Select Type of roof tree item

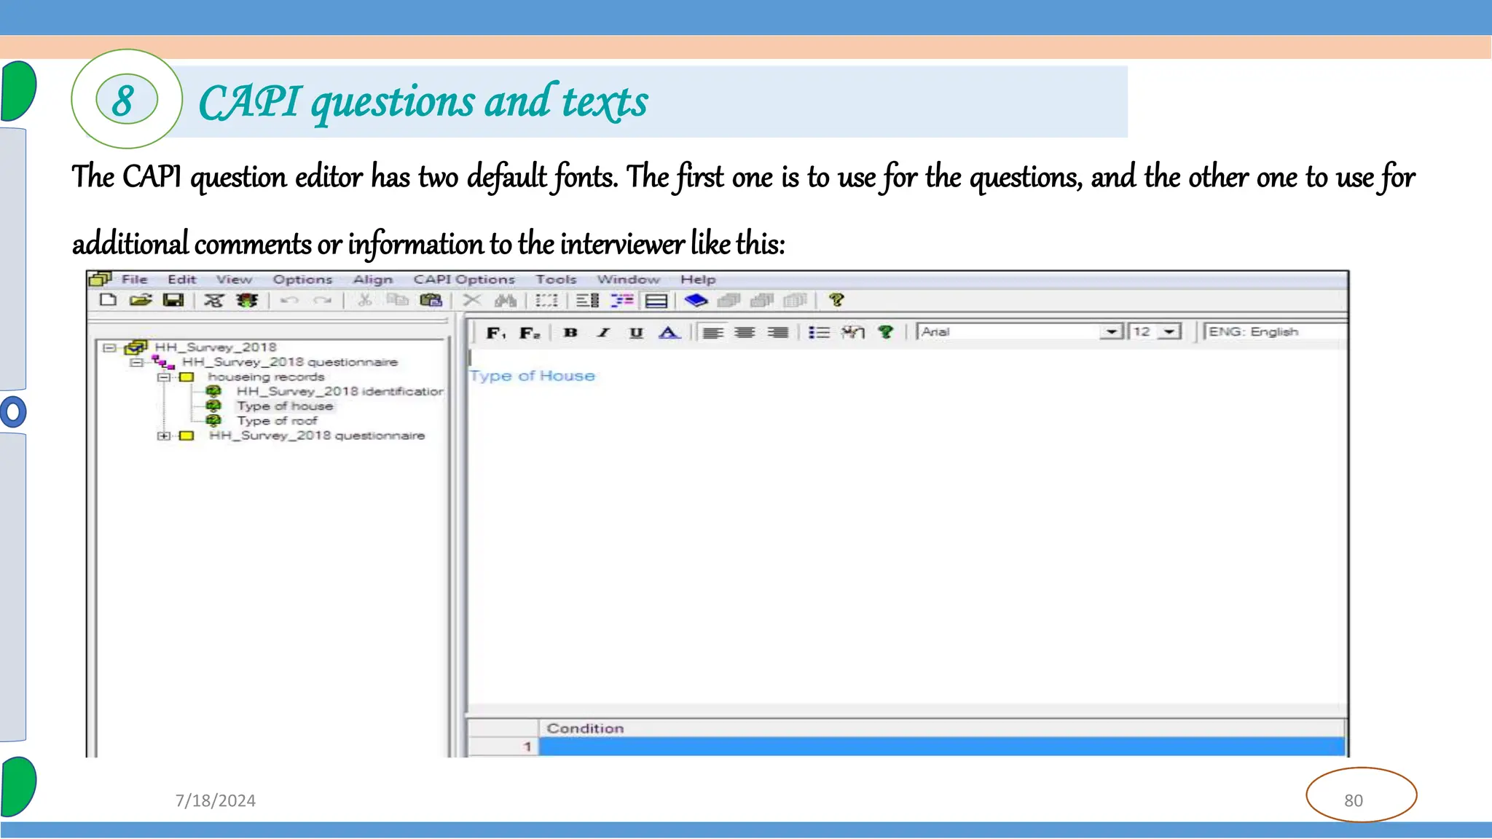[277, 421]
